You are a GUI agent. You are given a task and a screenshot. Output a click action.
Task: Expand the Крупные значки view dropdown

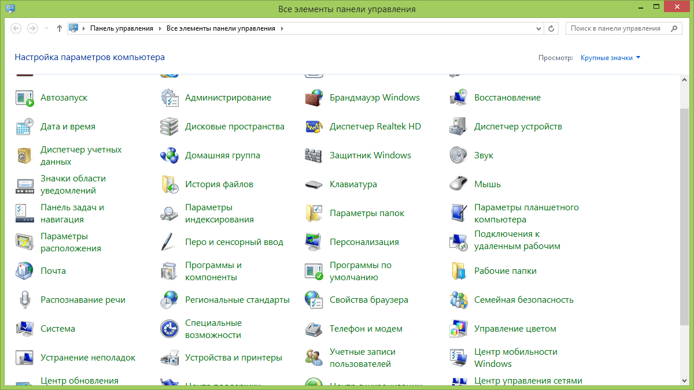pos(610,58)
